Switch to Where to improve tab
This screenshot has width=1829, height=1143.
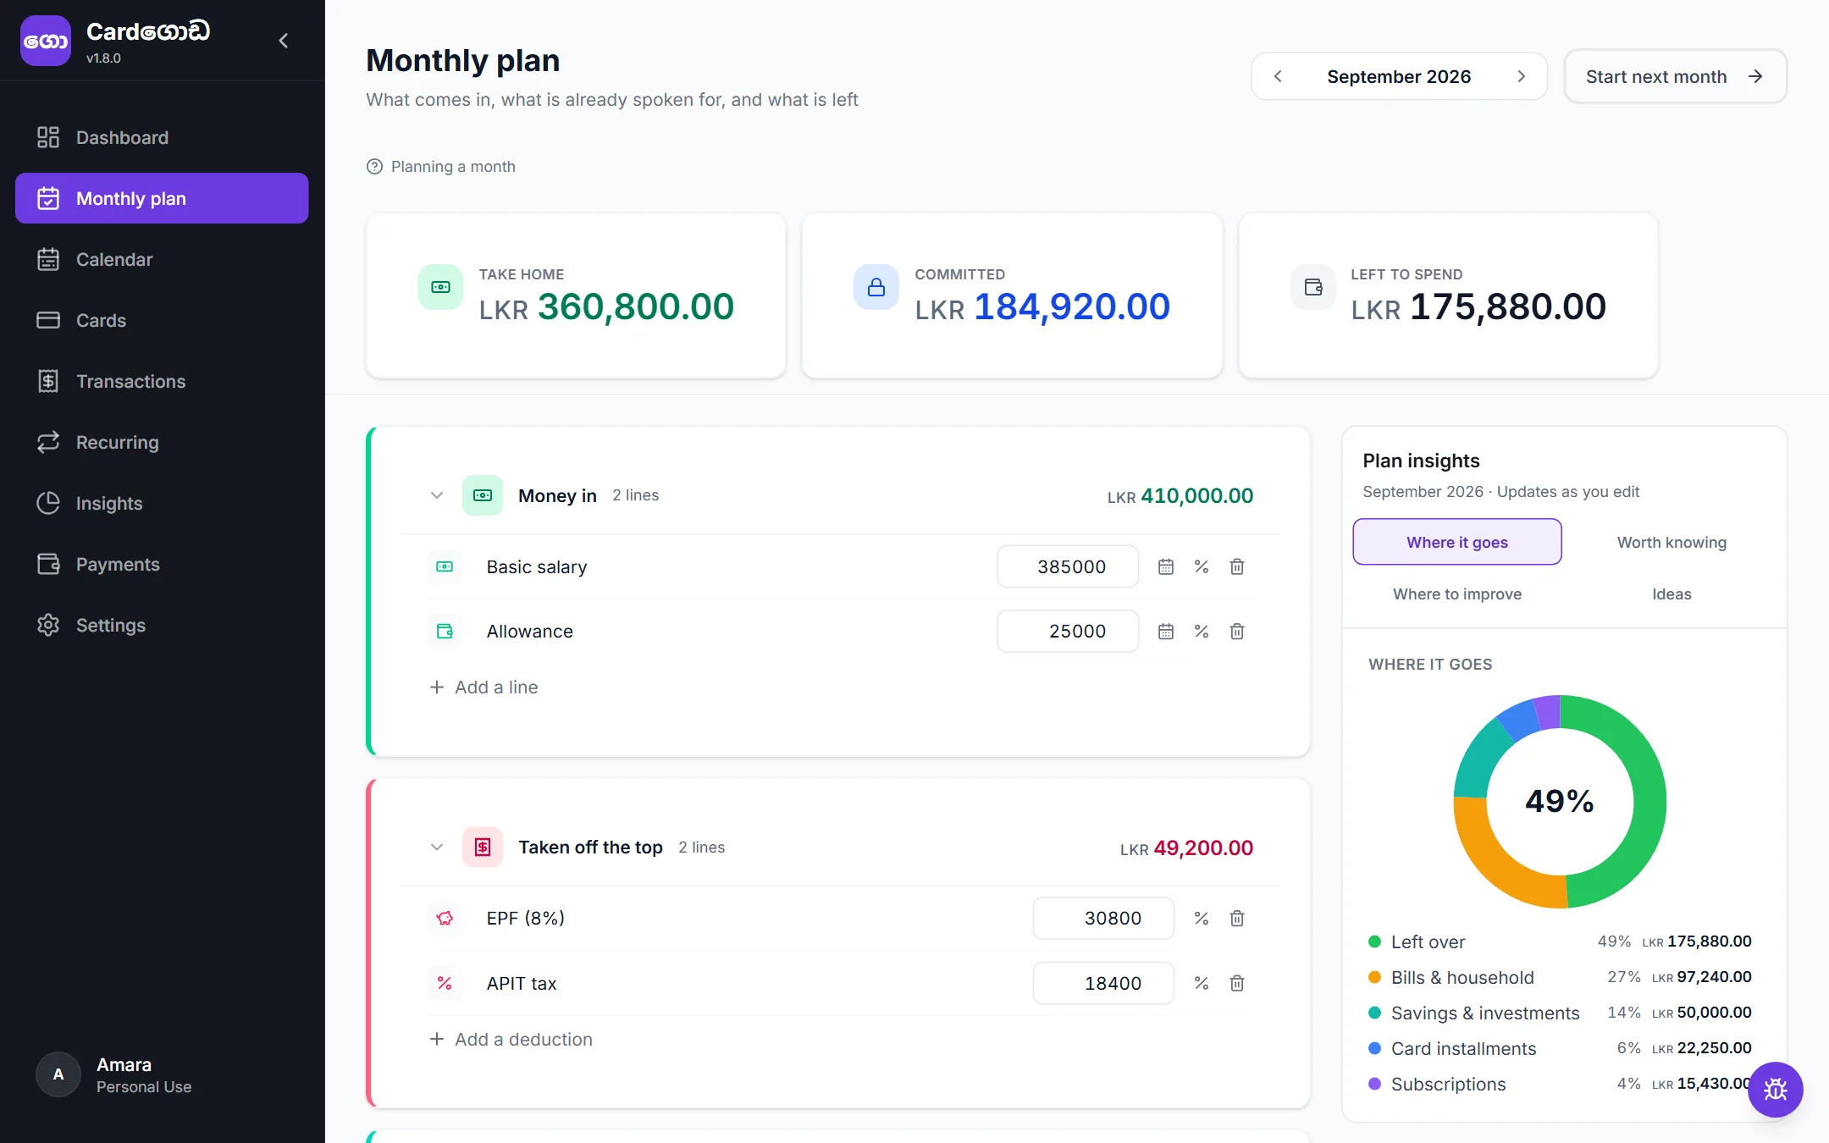[x=1457, y=594]
